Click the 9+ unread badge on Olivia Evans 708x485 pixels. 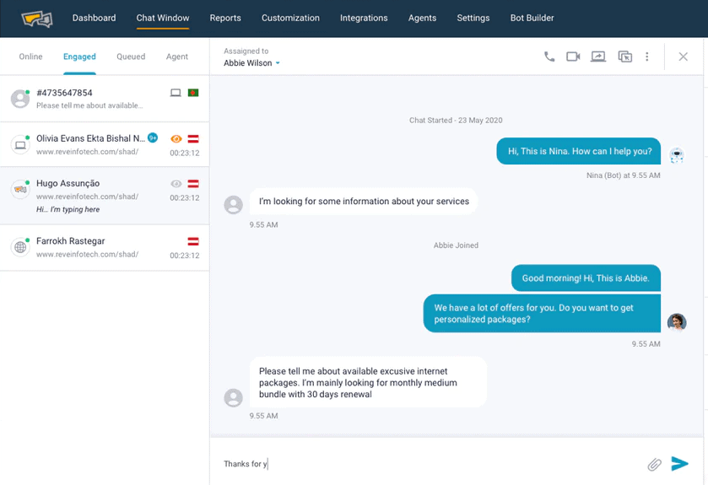click(153, 137)
